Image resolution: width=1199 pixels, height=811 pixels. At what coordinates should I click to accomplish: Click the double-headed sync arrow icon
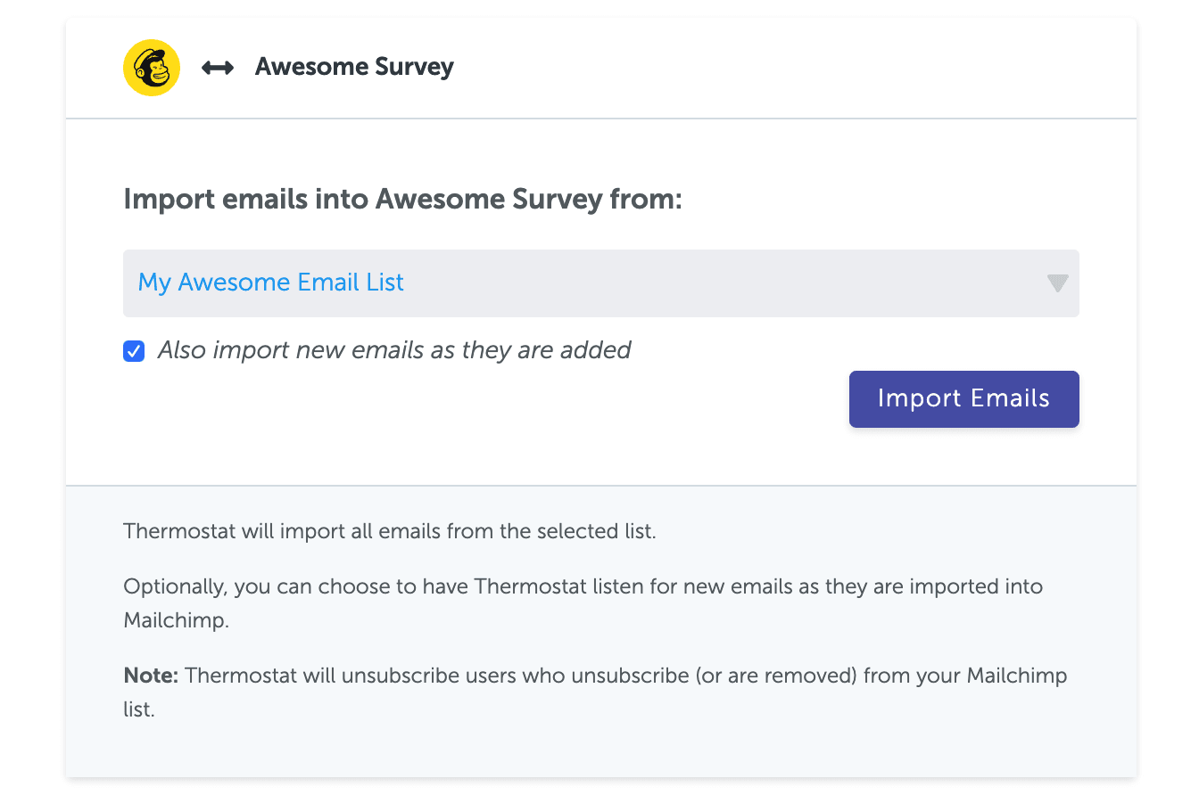tap(218, 68)
